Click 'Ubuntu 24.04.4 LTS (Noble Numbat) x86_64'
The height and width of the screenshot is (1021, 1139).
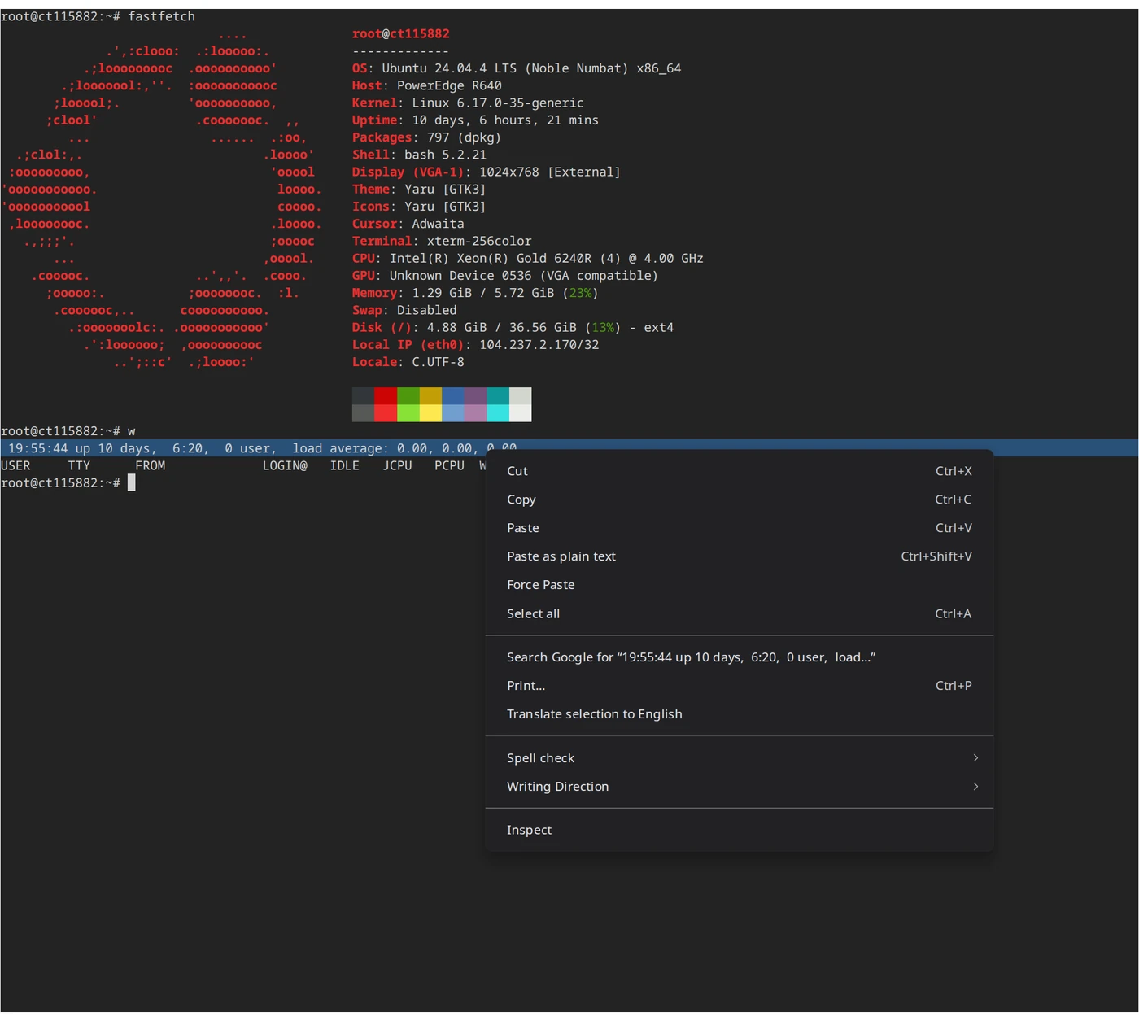pyautogui.click(x=531, y=68)
